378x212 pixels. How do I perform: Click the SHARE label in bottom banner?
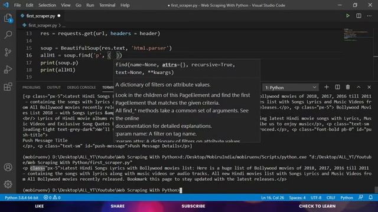pyautogui.click(x=118, y=206)
